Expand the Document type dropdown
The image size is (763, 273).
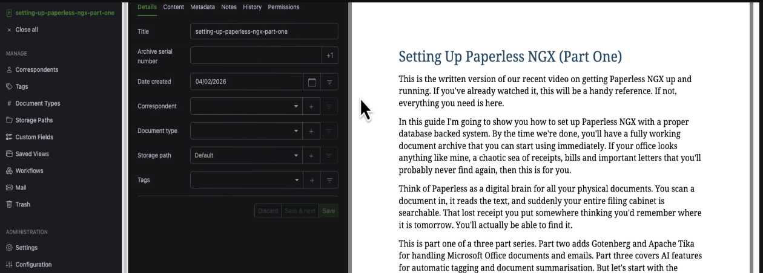296,131
